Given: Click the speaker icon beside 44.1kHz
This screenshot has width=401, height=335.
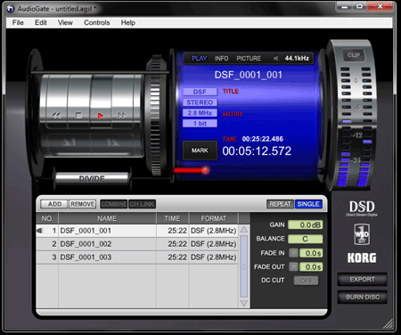Looking at the screenshot, I should (276, 58).
